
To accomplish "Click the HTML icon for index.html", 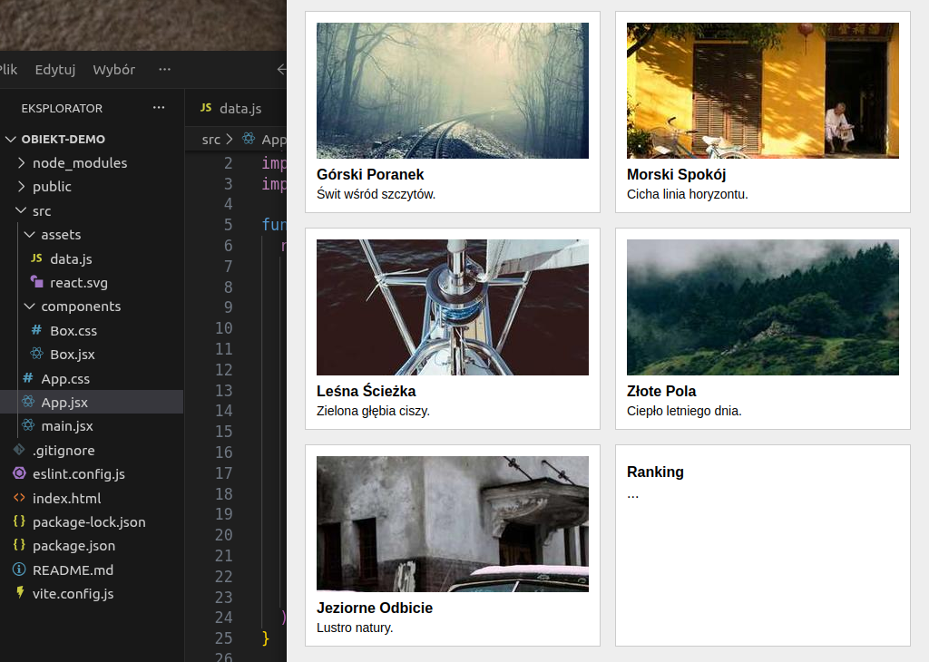I will click(x=19, y=498).
